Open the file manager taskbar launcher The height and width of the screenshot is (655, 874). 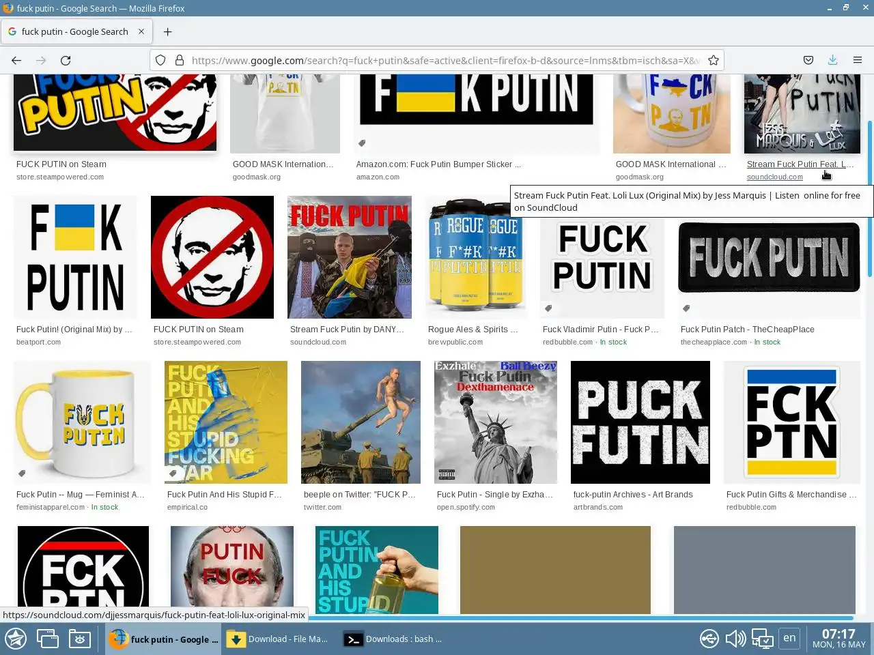[x=79, y=639]
